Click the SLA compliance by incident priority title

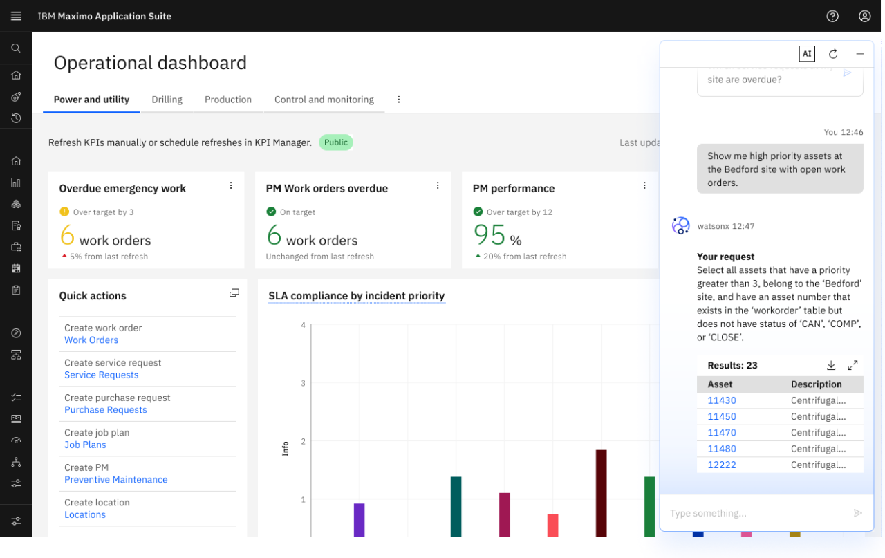[357, 296]
